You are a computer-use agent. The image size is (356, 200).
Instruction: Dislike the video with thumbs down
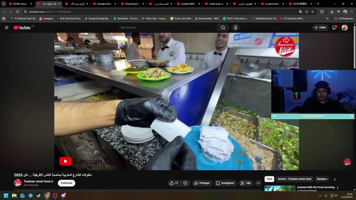[x=185, y=183]
